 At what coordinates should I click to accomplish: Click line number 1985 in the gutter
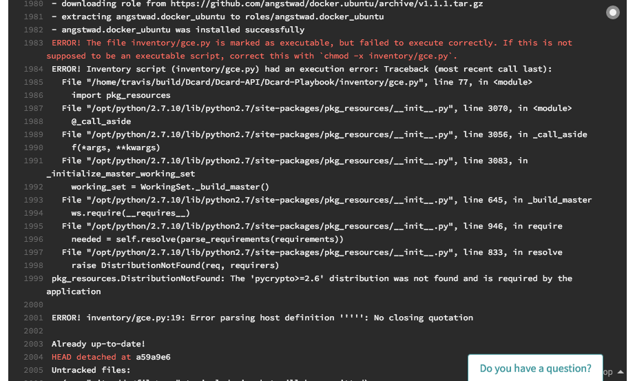coord(33,82)
